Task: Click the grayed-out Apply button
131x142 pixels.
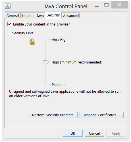Action: (x=116, y=133)
